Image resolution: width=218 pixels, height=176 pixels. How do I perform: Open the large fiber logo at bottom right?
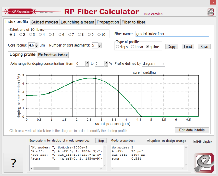pos(204,163)
